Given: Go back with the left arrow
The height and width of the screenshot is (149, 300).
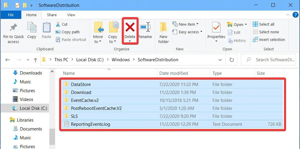Looking at the screenshot, I should click(x=7, y=60).
